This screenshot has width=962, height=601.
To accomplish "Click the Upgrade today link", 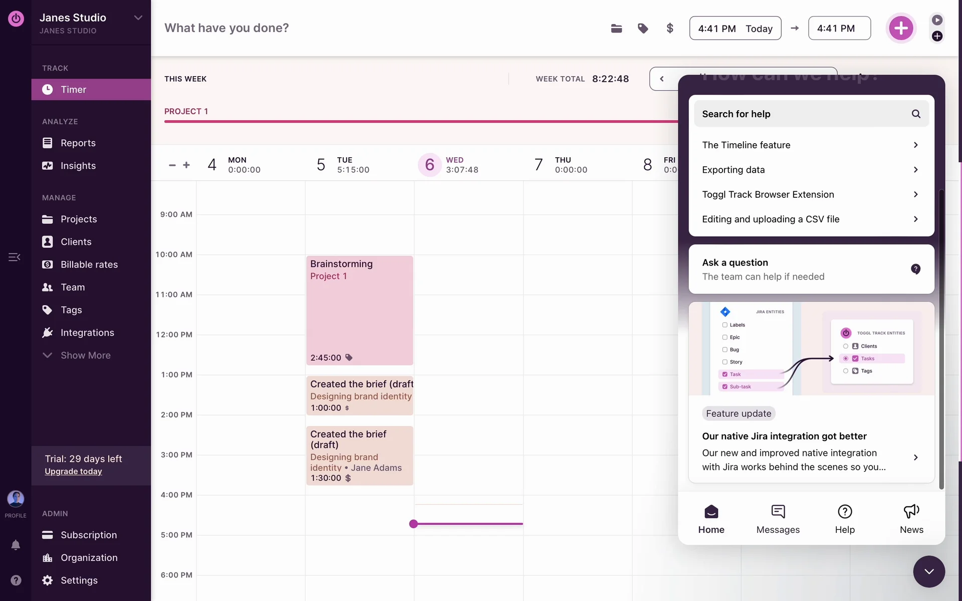I will pos(73,471).
